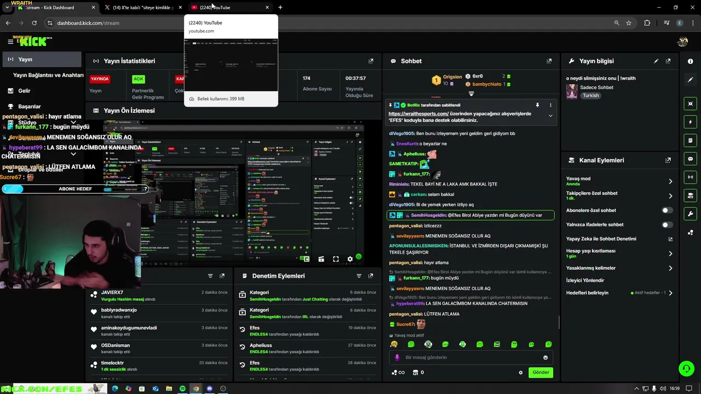Open the three-dot menu of the pinned message
Viewport: 701px width, 394px height.
[x=550, y=105]
